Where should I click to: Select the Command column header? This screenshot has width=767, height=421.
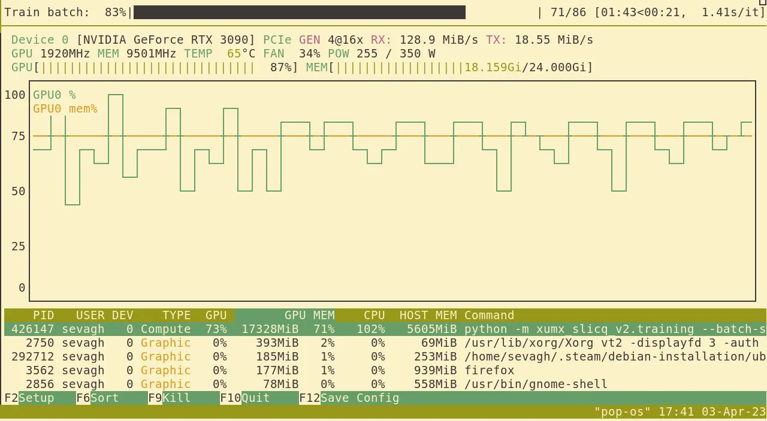coord(489,316)
